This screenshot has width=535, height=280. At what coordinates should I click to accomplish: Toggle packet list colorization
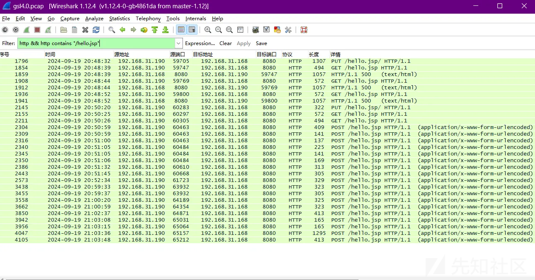click(x=181, y=30)
